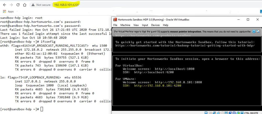Viewport: 262px width, 114px height.
Task: Click the 'For VirtualBox:' heading in VM console
Action: coord(130,66)
